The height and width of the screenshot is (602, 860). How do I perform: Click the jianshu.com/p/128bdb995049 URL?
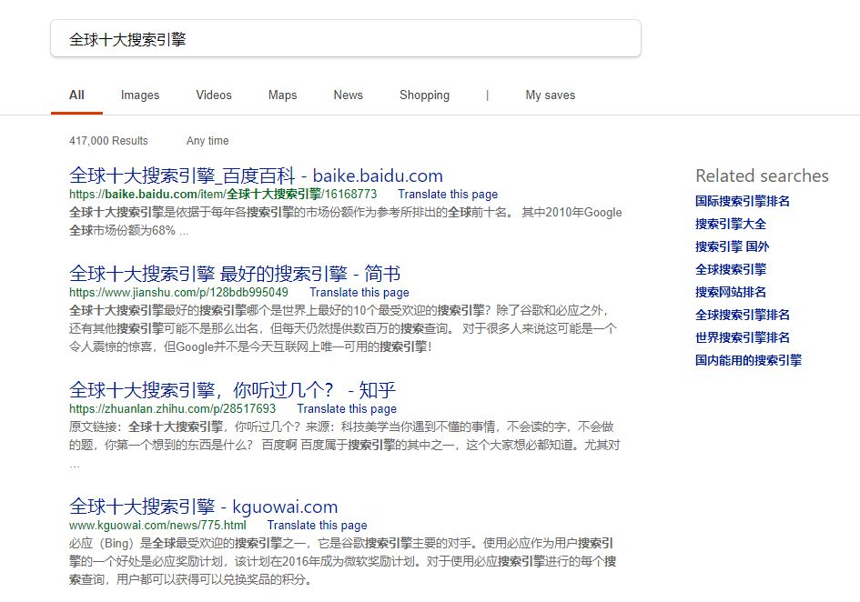point(178,292)
